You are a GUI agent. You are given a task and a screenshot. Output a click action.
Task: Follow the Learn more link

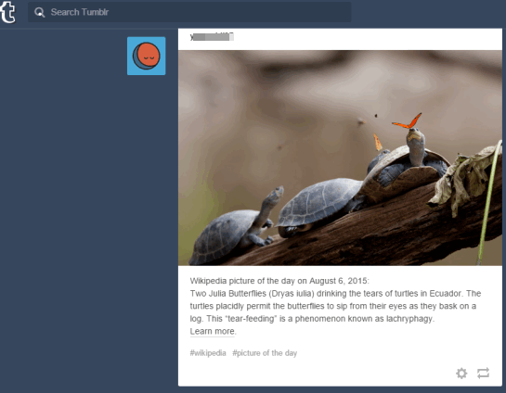pos(213,331)
